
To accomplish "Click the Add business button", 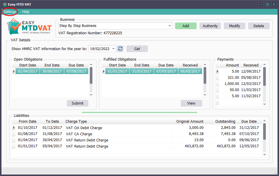I will point(186,26).
